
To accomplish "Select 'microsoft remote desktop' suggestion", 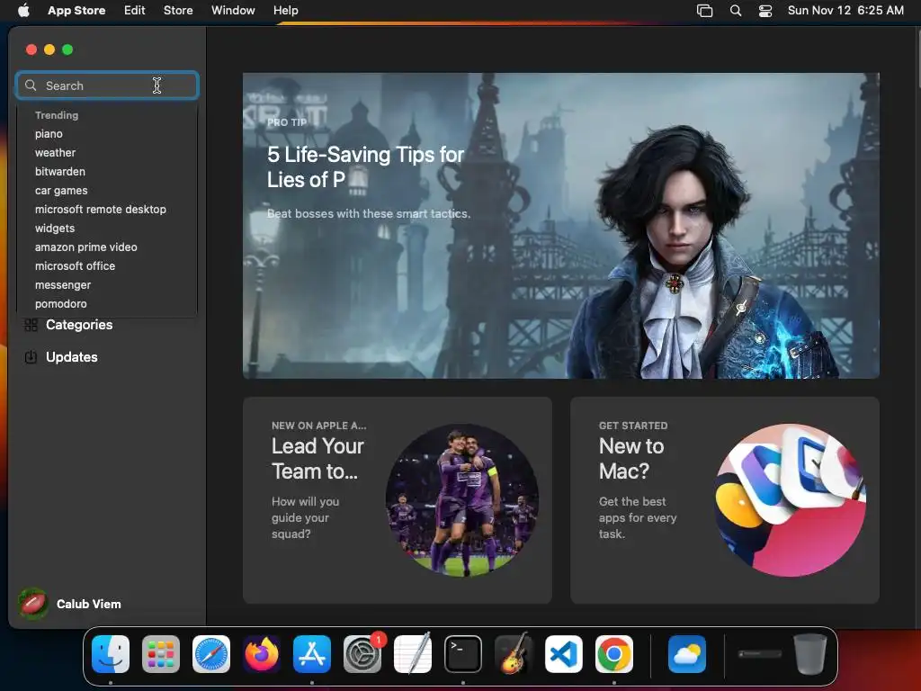I will (x=101, y=209).
